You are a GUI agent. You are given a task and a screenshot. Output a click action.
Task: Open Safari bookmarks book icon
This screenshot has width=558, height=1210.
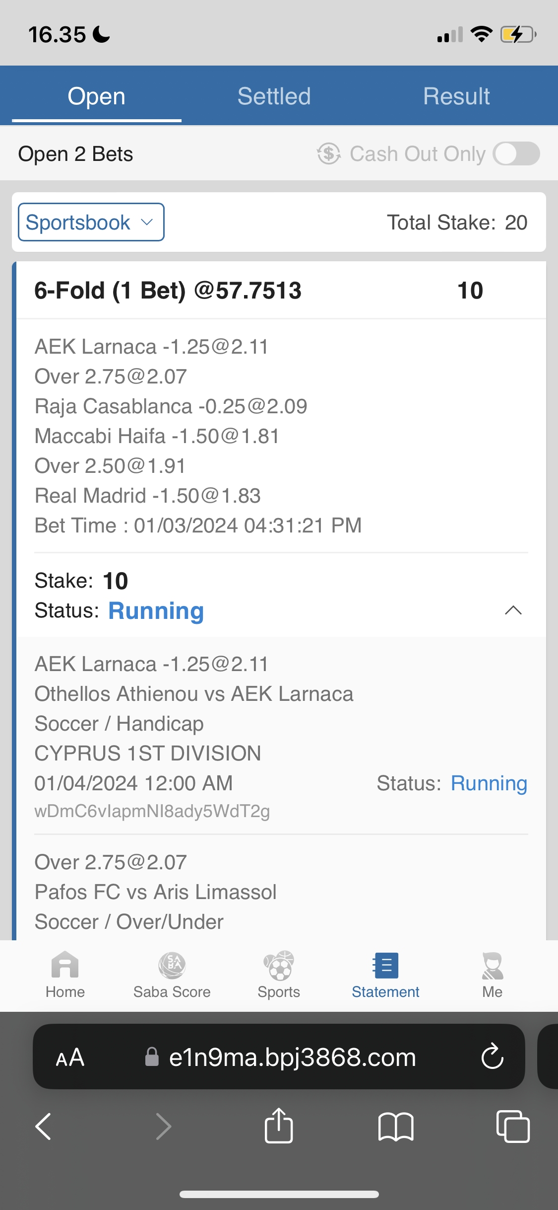(x=395, y=1126)
